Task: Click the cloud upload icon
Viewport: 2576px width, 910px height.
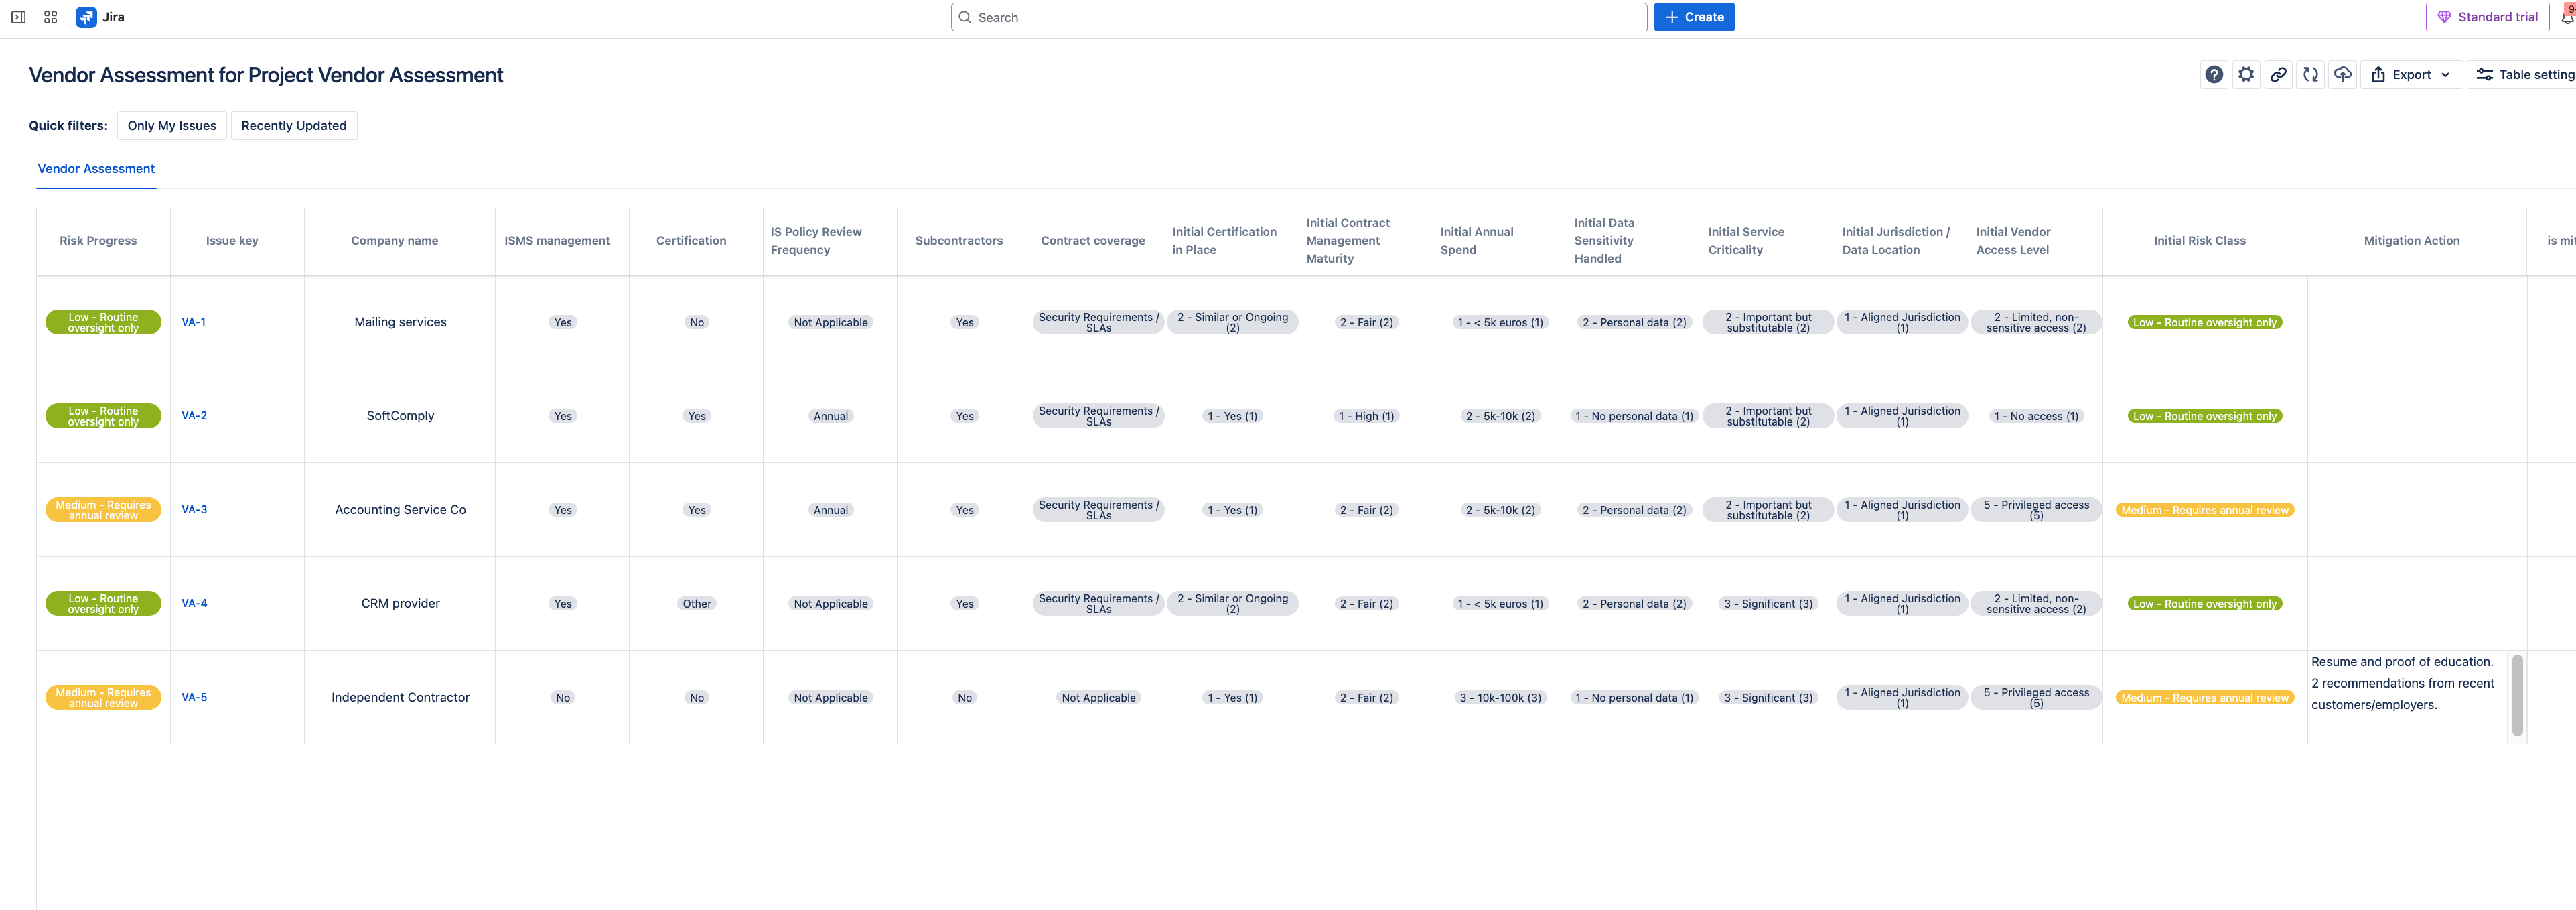Action: [x=2342, y=75]
